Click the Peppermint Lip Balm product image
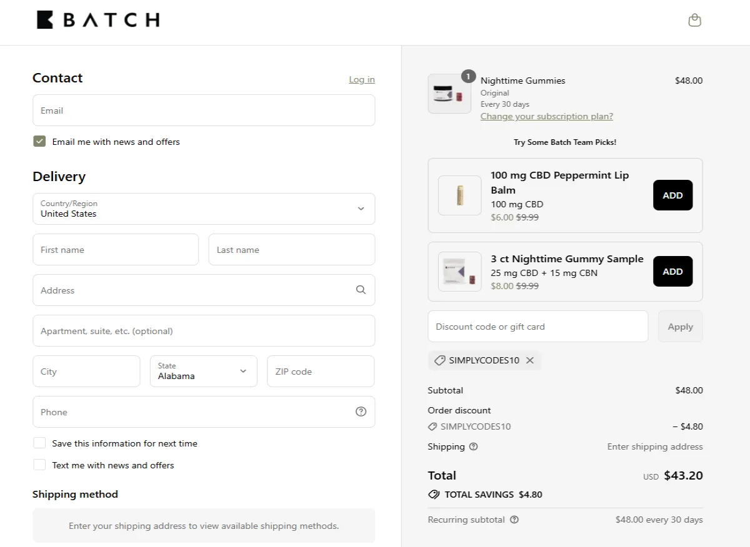Viewport: 750px width, 547px height. 459,195
